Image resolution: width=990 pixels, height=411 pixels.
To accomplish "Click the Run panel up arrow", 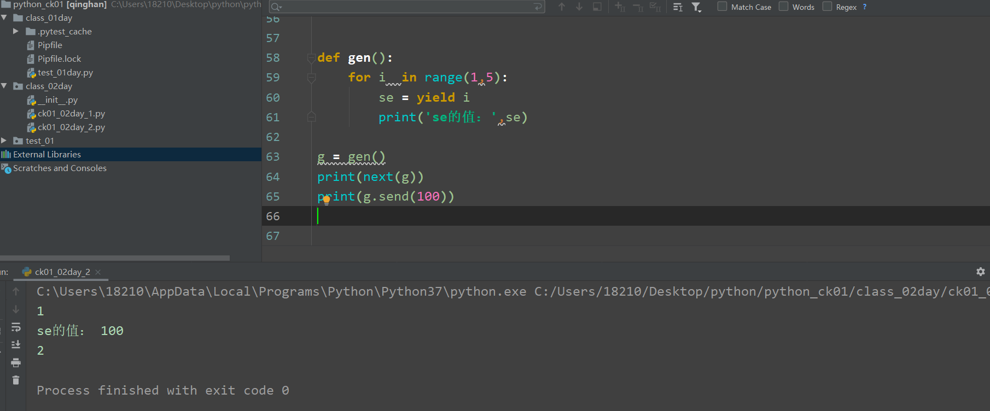I will point(16,291).
